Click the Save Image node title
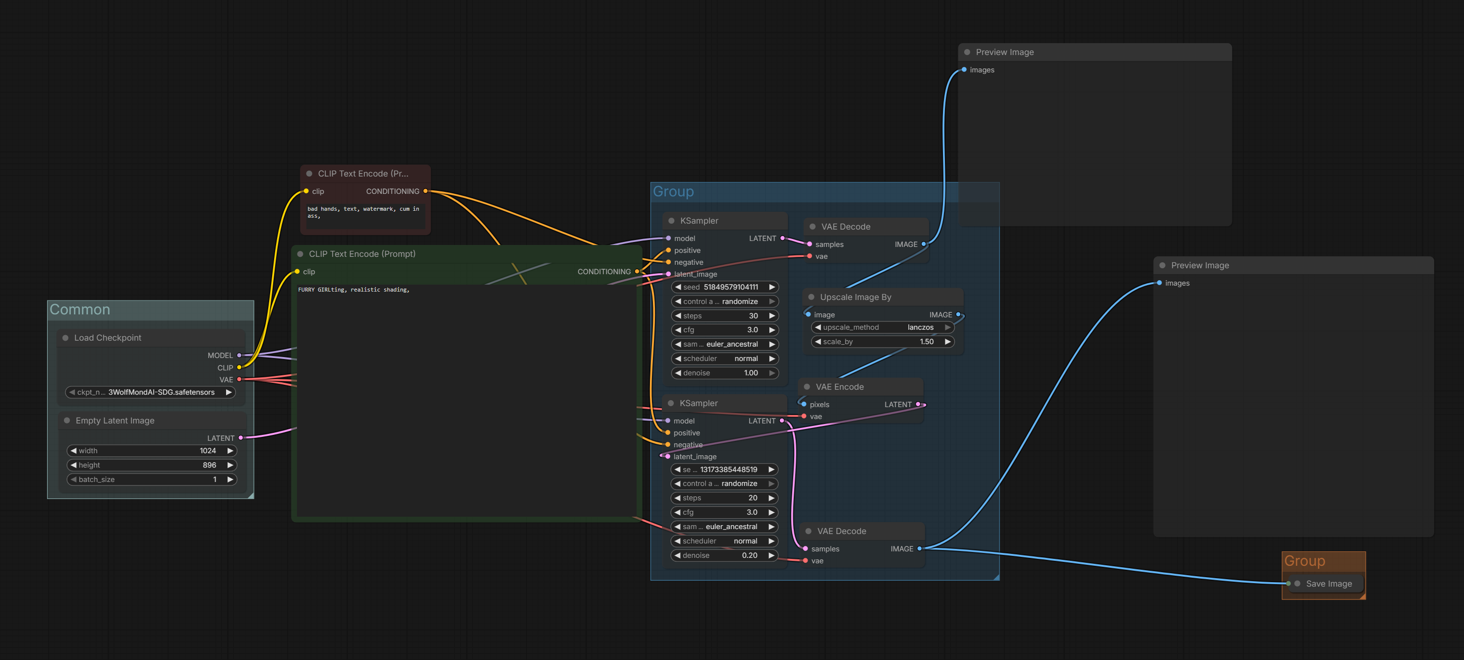1464x660 pixels. click(x=1329, y=584)
